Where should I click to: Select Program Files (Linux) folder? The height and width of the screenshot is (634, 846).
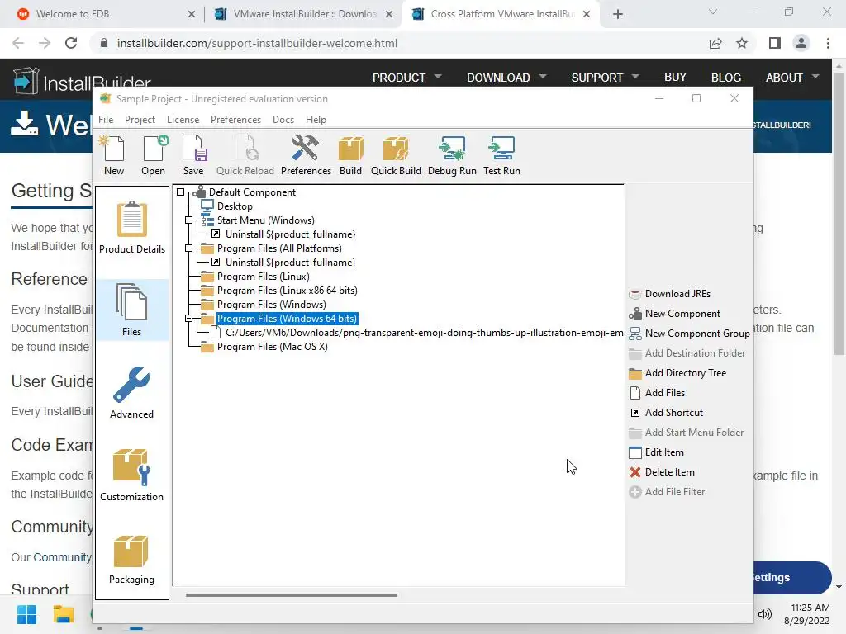263,276
